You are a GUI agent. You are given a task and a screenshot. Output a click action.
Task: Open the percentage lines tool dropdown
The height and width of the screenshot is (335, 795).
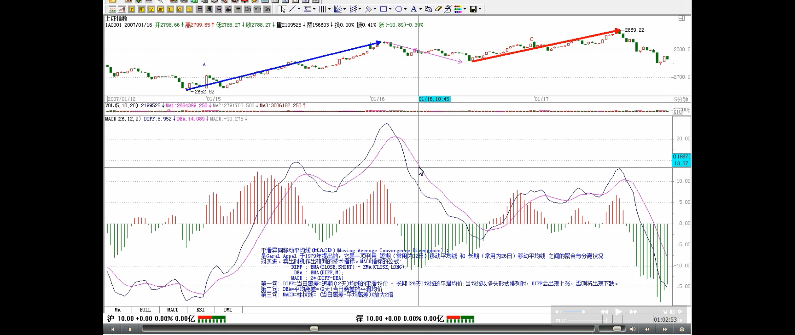(314, 9)
